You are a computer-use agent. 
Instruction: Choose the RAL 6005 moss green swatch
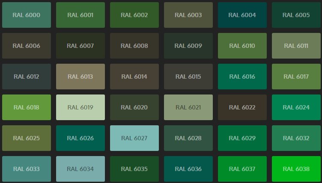pos(296,15)
